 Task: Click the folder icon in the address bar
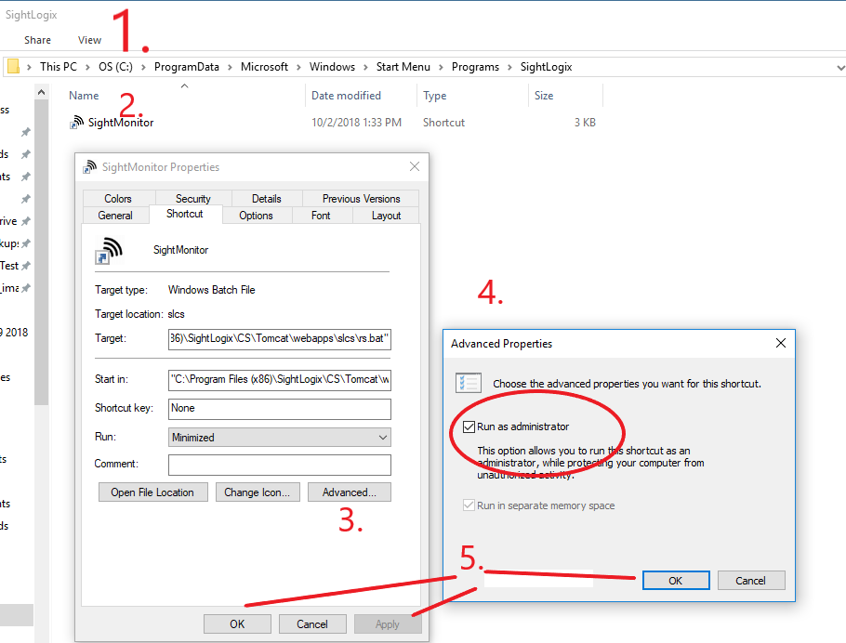coord(14,66)
